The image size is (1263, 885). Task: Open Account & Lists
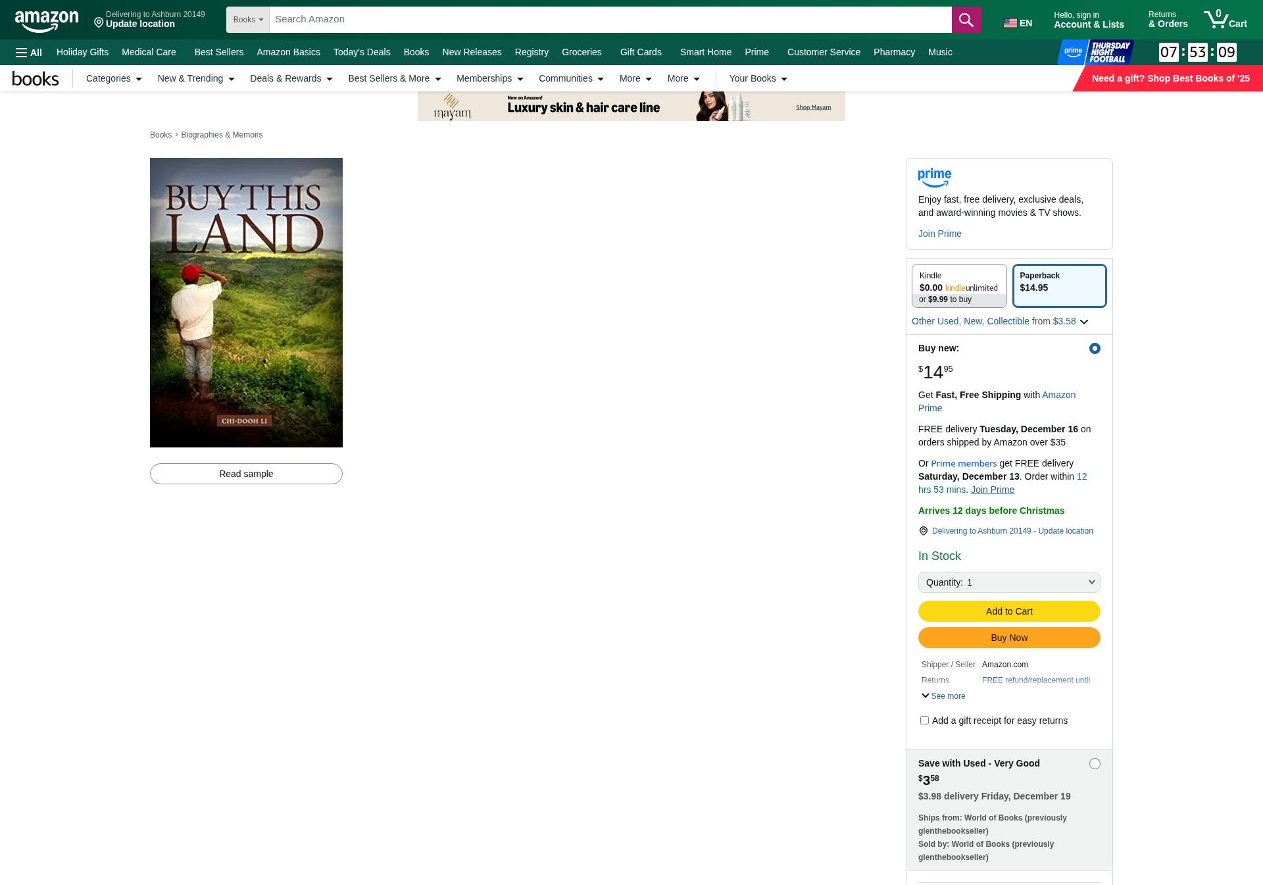click(x=1089, y=20)
